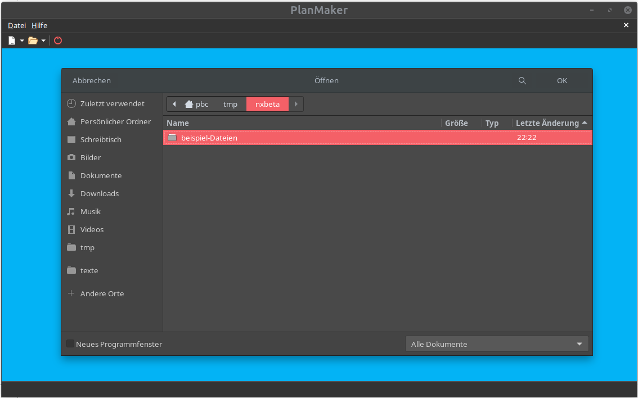
Task: Close the document with menu bar X
Action: [626, 25]
